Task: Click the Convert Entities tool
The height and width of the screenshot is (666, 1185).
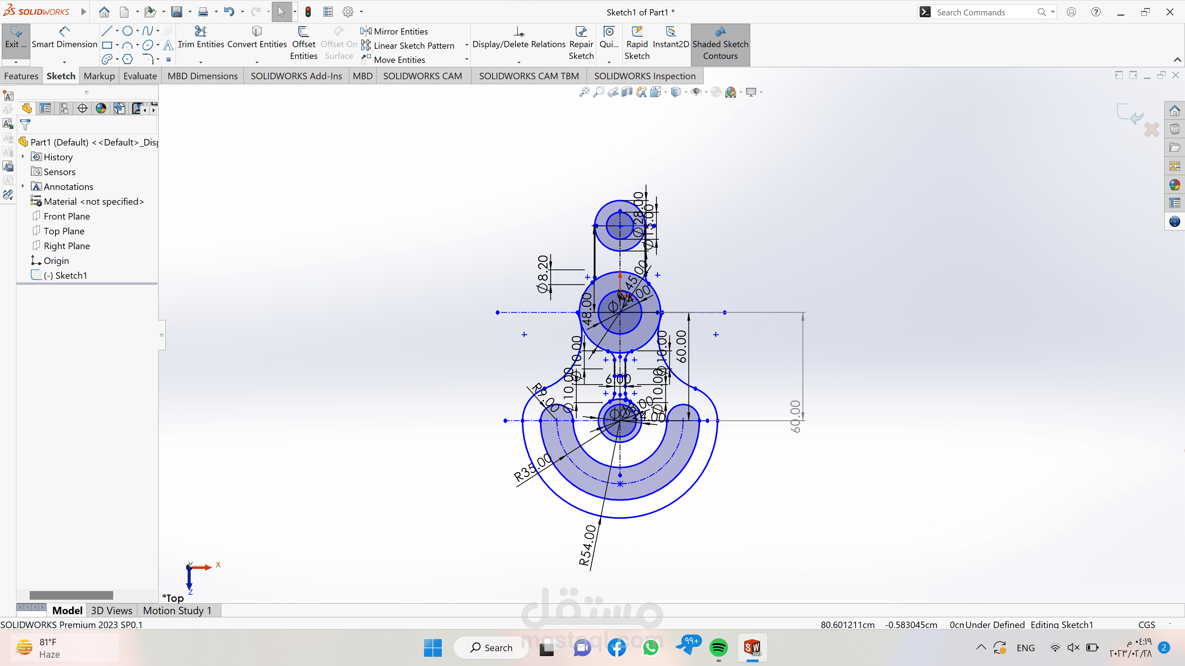Action: (x=257, y=37)
